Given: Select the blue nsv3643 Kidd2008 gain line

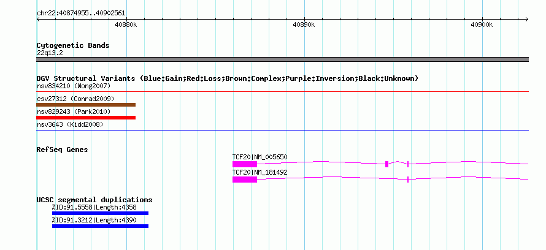Looking at the screenshot, I should [x=282, y=130].
